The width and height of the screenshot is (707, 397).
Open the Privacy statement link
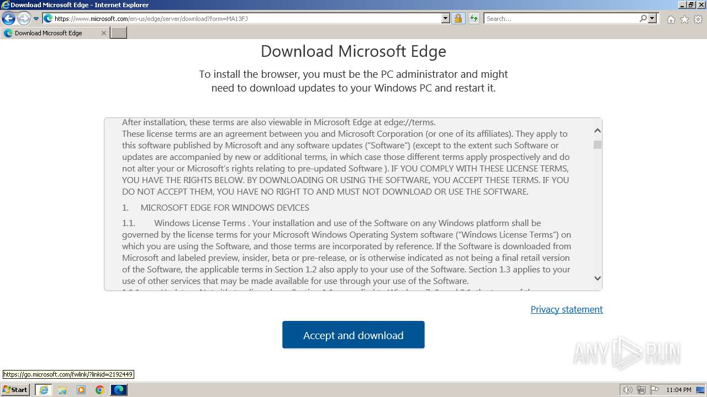tap(567, 309)
